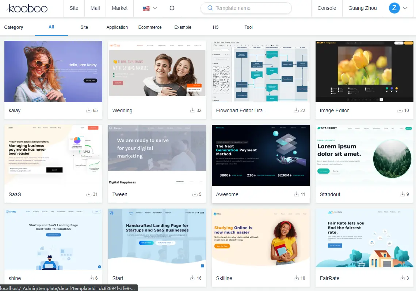This screenshot has height=291, width=416.
Task: Click the search magnifier icon
Action: pyautogui.click(x=210, y=8)
